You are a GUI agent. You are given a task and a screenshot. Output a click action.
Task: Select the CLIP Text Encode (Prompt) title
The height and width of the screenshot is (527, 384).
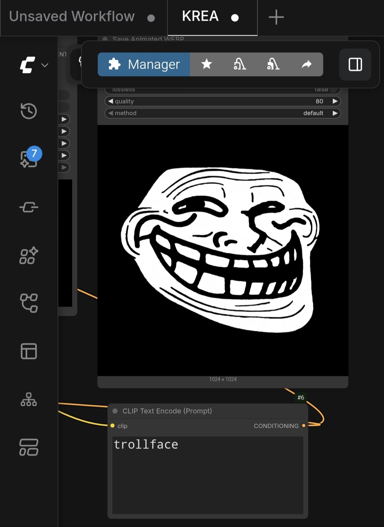(167, 411)
